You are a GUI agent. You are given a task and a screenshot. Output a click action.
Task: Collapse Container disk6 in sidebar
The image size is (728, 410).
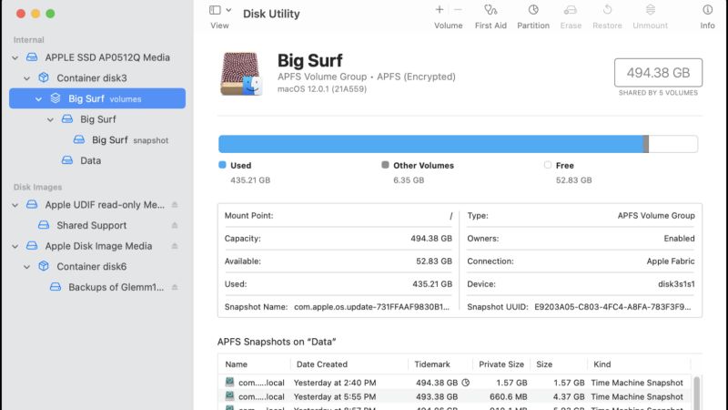27,267
